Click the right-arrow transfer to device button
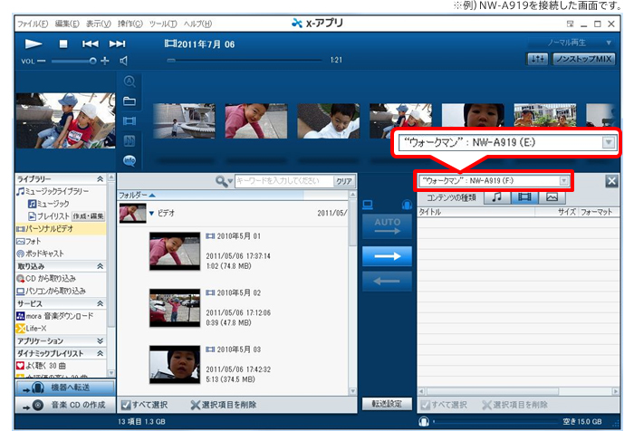 [379, 256]
